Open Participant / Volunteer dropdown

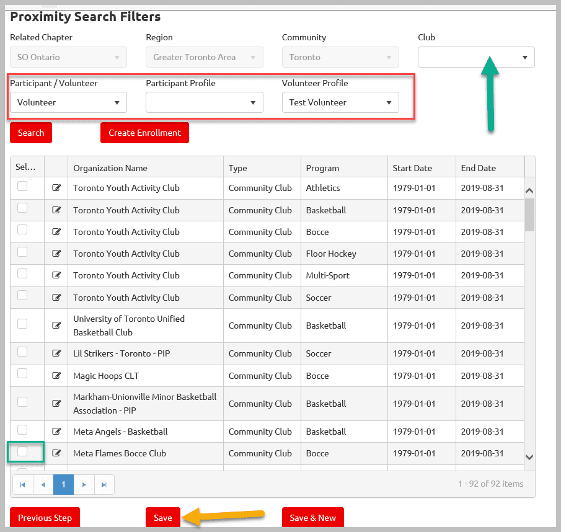click(68, 102)
